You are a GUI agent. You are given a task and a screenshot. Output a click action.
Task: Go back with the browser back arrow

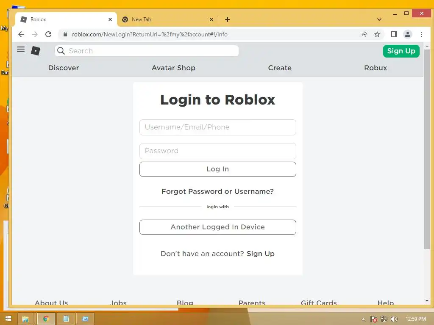tap(21, 34)
